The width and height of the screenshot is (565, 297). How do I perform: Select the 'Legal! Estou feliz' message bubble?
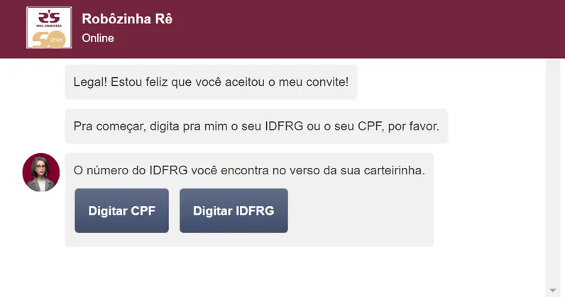[x=211, y=82]
